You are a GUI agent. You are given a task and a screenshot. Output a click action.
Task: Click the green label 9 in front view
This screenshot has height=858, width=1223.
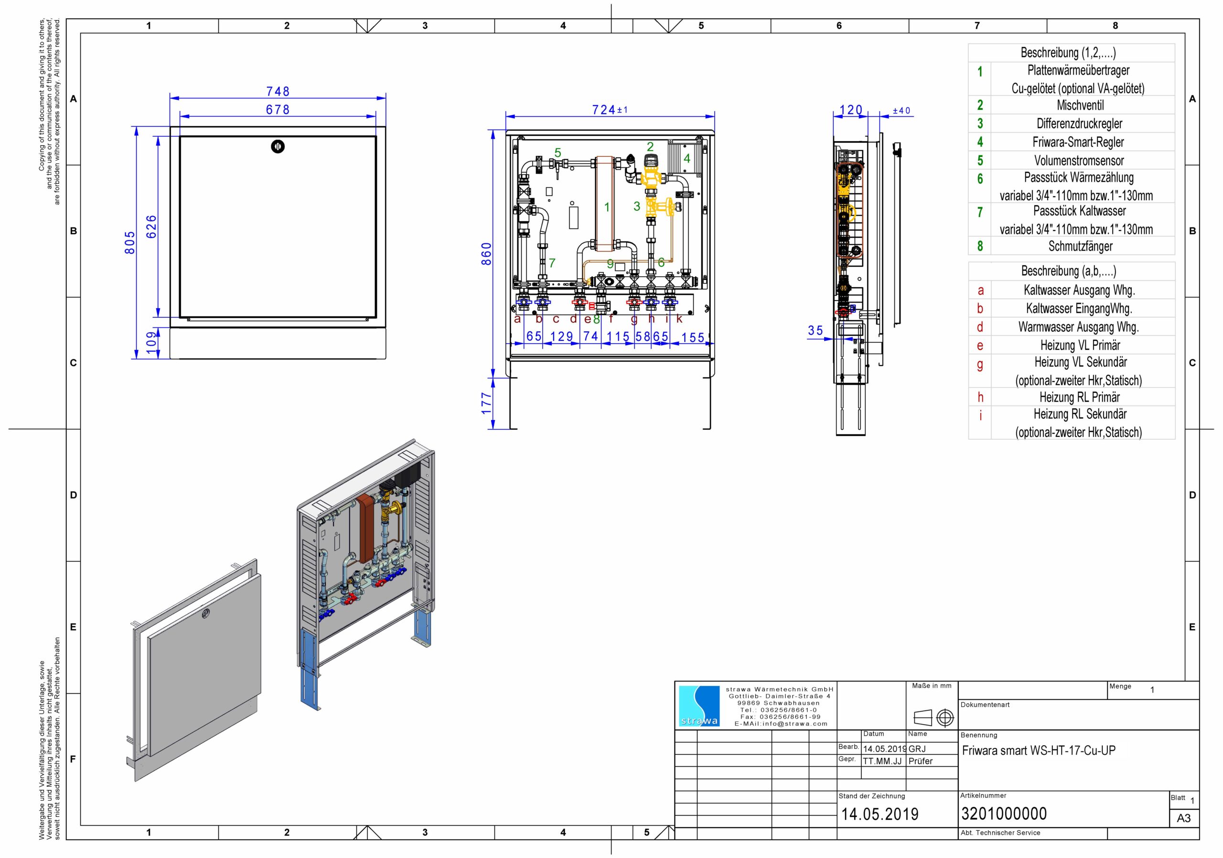pos(611,263)
